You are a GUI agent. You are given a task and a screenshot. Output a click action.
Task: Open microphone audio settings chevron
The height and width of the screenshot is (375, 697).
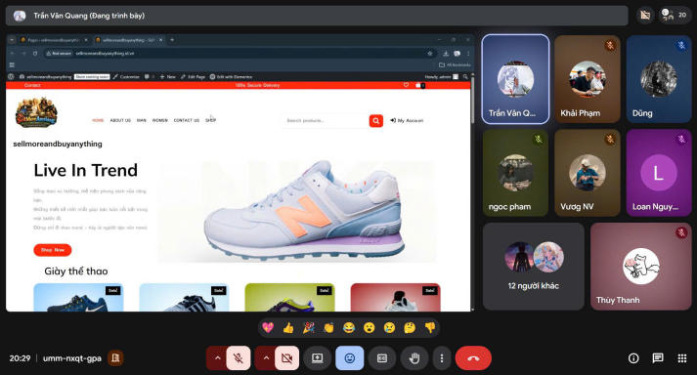click(217, 358)
